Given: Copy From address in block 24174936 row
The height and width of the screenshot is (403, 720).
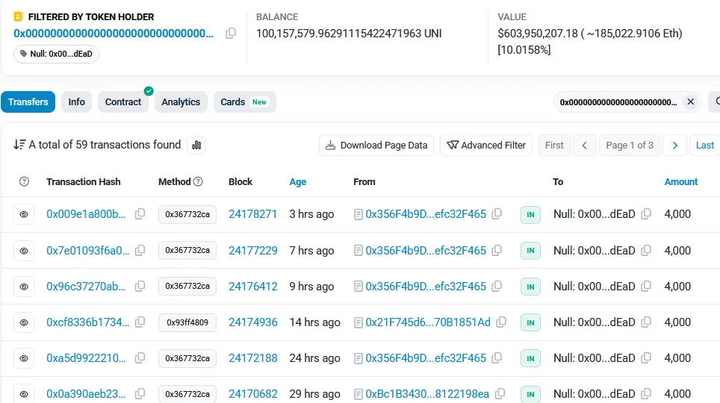Looking at the screenshot, I should 501,322.
